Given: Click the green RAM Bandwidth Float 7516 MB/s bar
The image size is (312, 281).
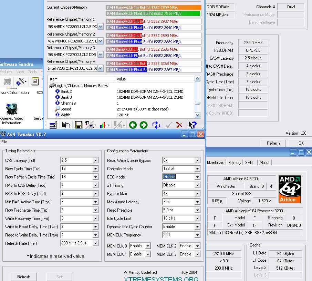Looking at the screenshot, I should point(153,13).
